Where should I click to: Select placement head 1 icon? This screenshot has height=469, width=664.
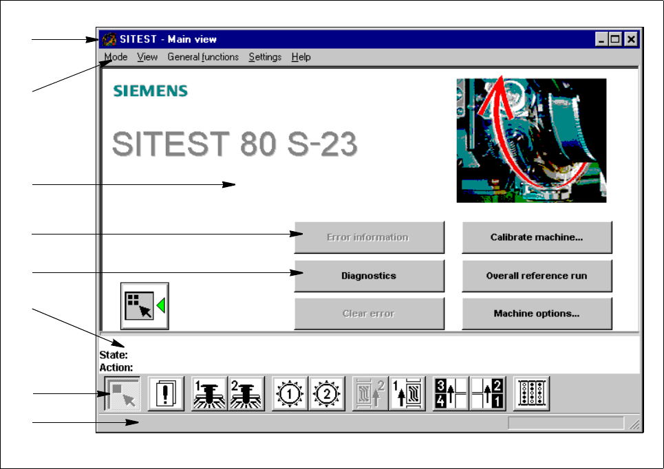[x=210, y=393]
